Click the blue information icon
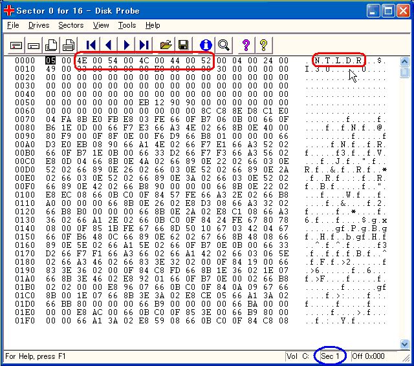The image size is (414, 366). pos(206,45)
